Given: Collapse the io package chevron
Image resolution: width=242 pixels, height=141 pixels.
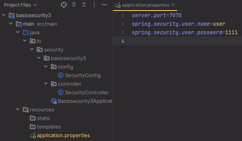Looking at the screenshot, I should pyautogui.click(x=25, y=41).
